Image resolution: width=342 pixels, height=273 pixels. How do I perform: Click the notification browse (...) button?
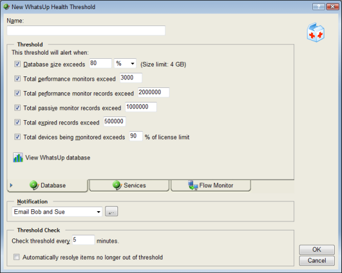tap(111, 211)
